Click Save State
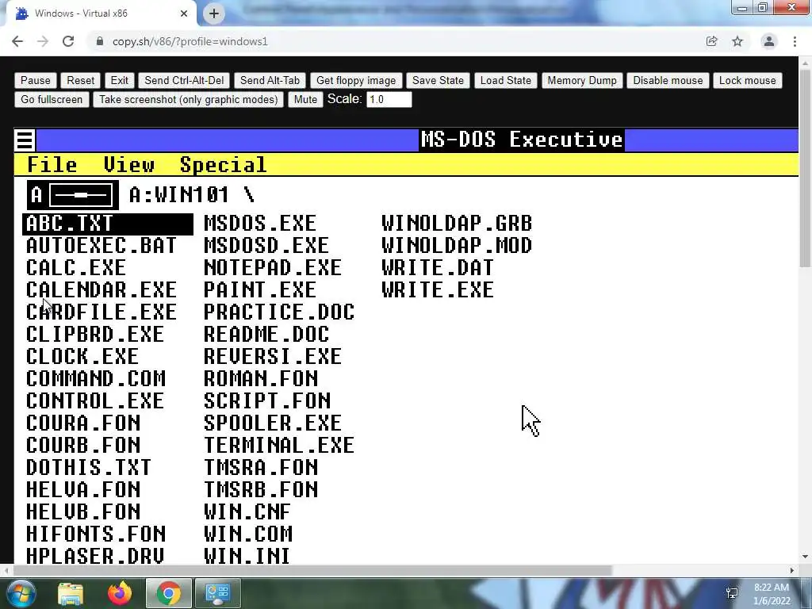 438,80
